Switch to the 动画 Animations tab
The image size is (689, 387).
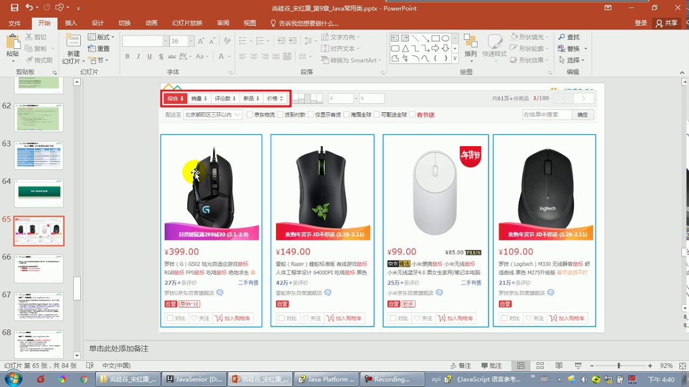tap(152, 23)
